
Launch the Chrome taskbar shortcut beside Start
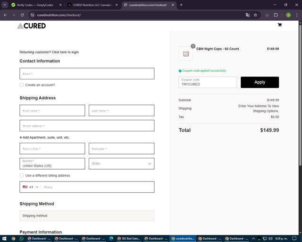click(13, 239)
